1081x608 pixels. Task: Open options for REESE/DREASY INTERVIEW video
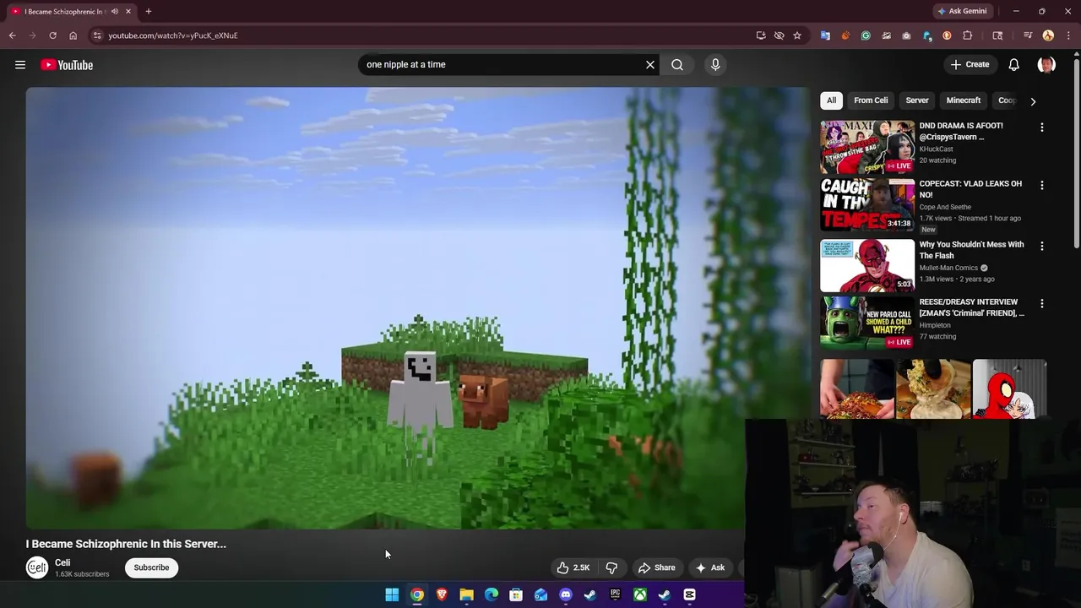[x=1042, y=303]
